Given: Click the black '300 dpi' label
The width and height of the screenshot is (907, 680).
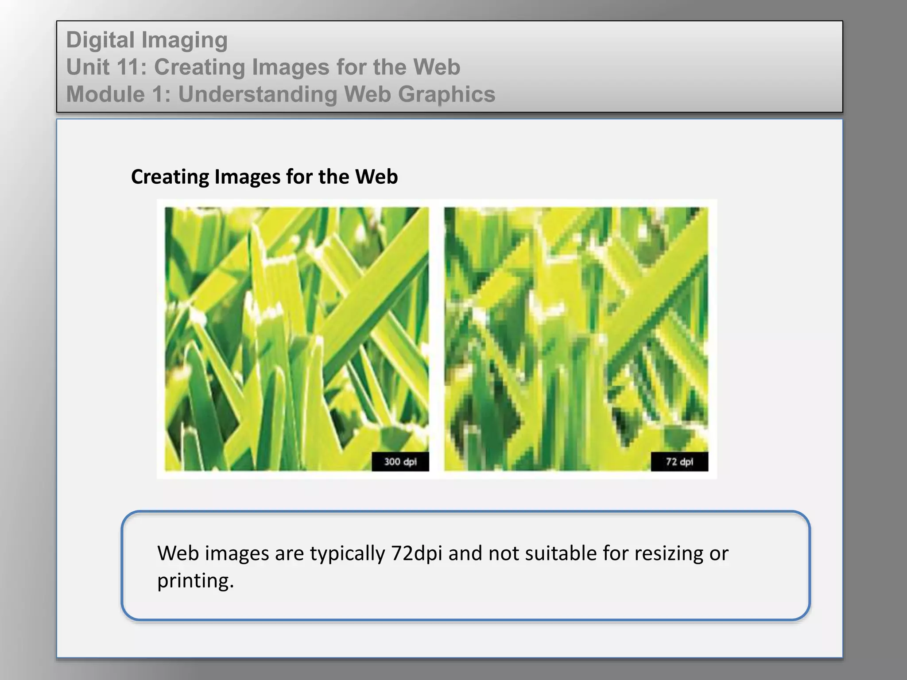Looking at the screenshot, I should point(400,462).
